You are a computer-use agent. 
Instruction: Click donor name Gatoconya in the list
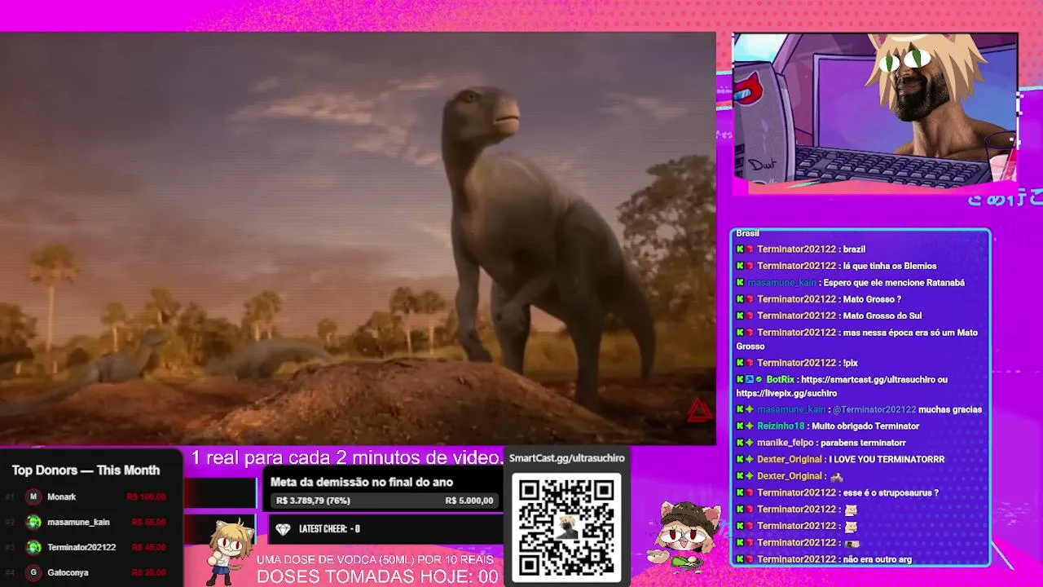(x=68, y=572)
